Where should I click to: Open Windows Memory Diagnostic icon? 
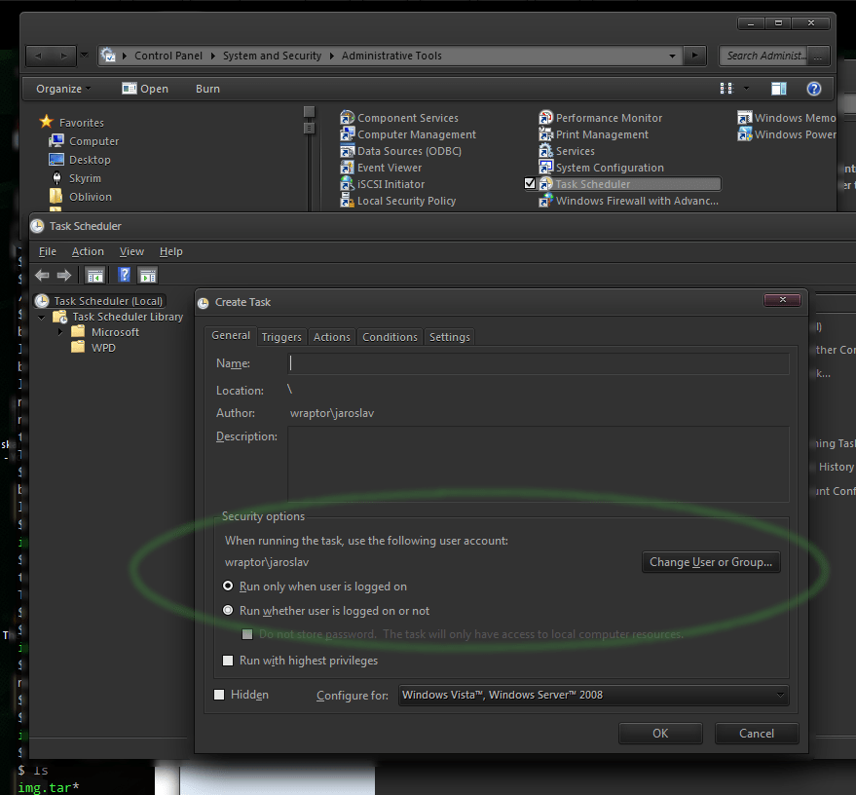click(745, 117)
